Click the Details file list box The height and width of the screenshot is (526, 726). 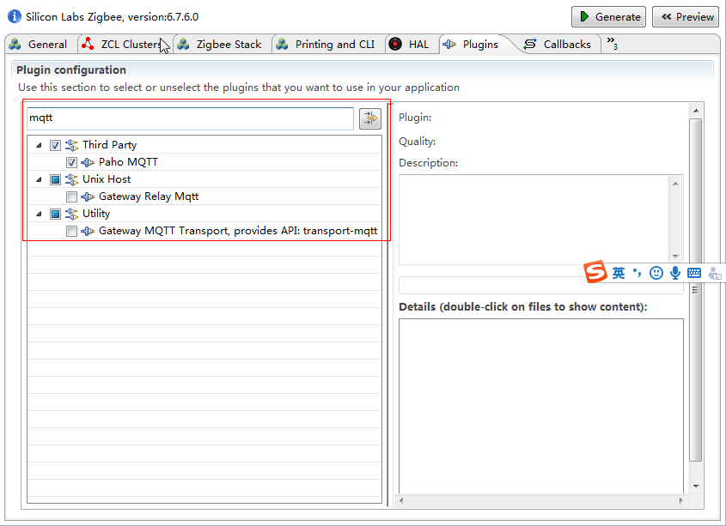(540, 406)
